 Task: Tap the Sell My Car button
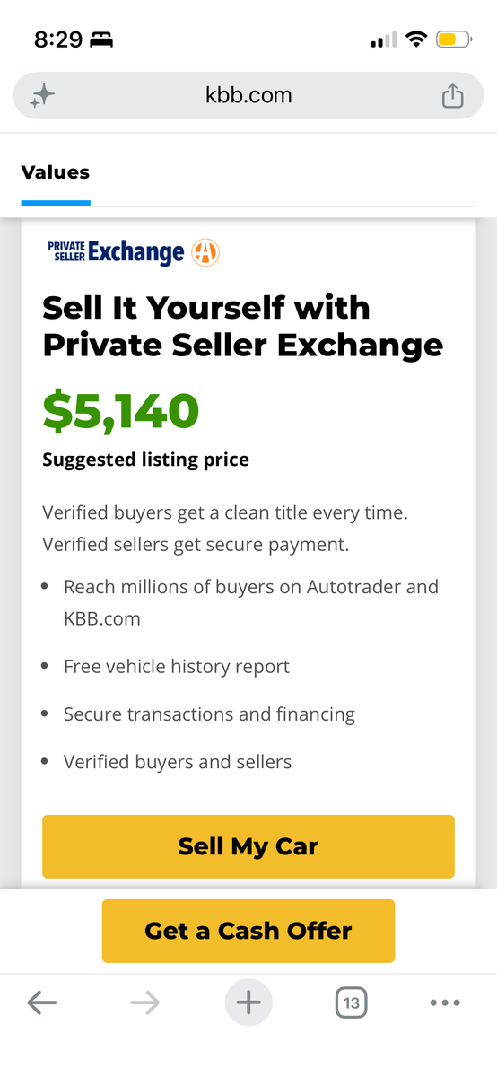click(248, 846)
